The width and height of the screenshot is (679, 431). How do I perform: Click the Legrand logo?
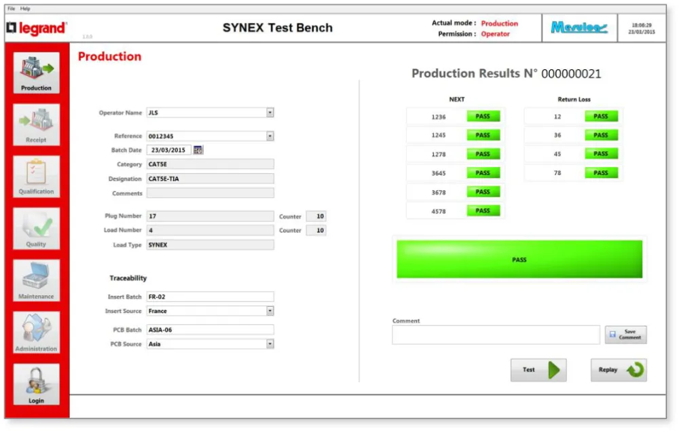coord(37,28)
